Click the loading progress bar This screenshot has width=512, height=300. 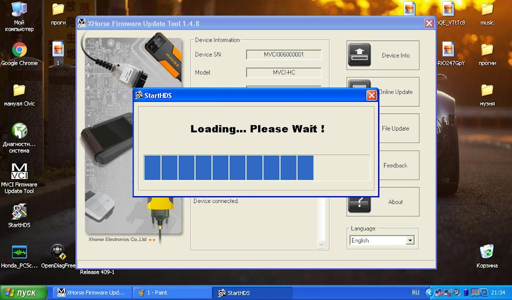[257, 168]
